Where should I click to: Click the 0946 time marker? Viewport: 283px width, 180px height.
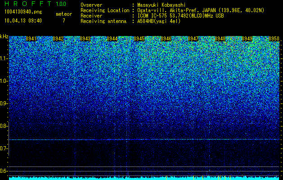tap(166, 39)
